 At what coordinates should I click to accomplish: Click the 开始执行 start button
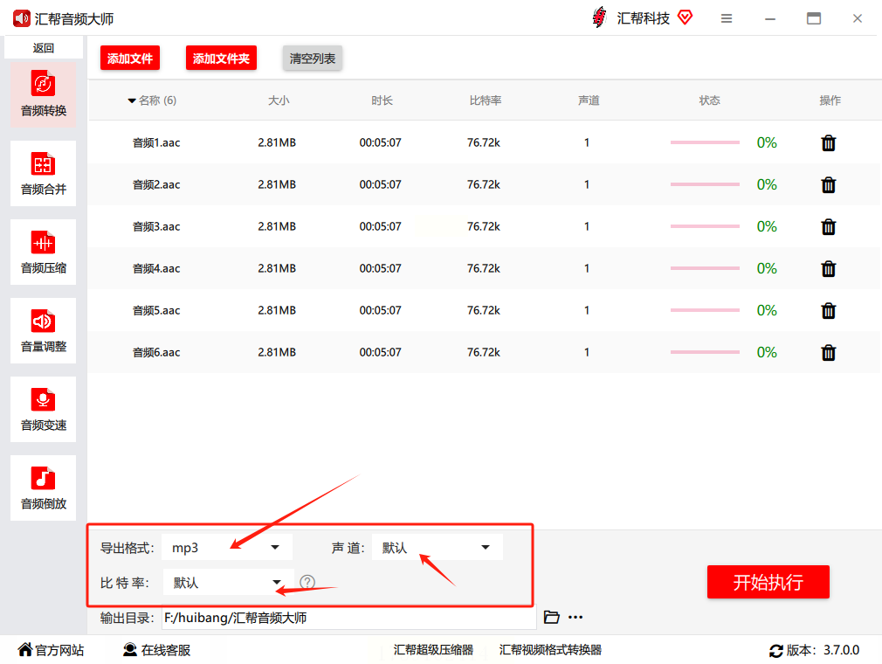click(768, 582)
